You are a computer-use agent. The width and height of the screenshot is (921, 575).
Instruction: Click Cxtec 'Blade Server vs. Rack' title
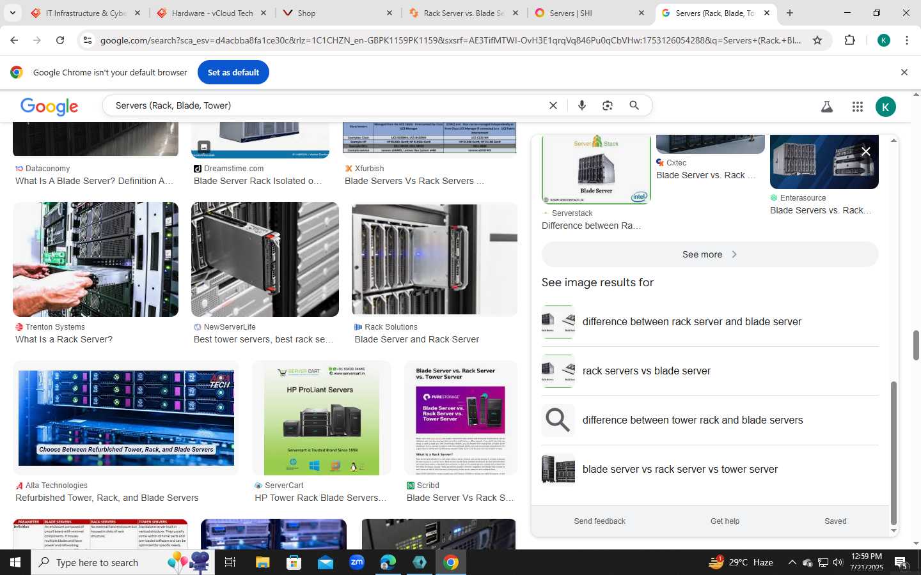(x=706, y=176)
